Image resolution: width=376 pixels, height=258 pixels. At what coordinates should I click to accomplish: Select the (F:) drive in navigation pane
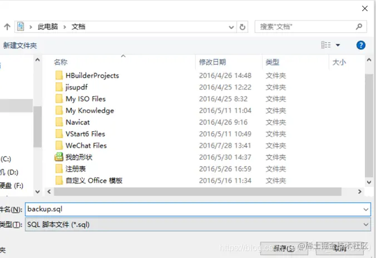(x=12, y=186)
